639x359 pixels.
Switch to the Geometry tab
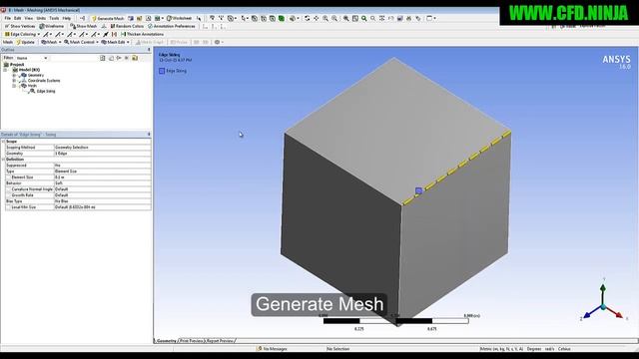[167, 341]
